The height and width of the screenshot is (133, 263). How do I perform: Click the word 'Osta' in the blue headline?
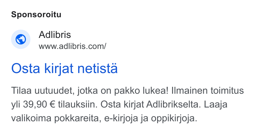[x=26, y=68]
